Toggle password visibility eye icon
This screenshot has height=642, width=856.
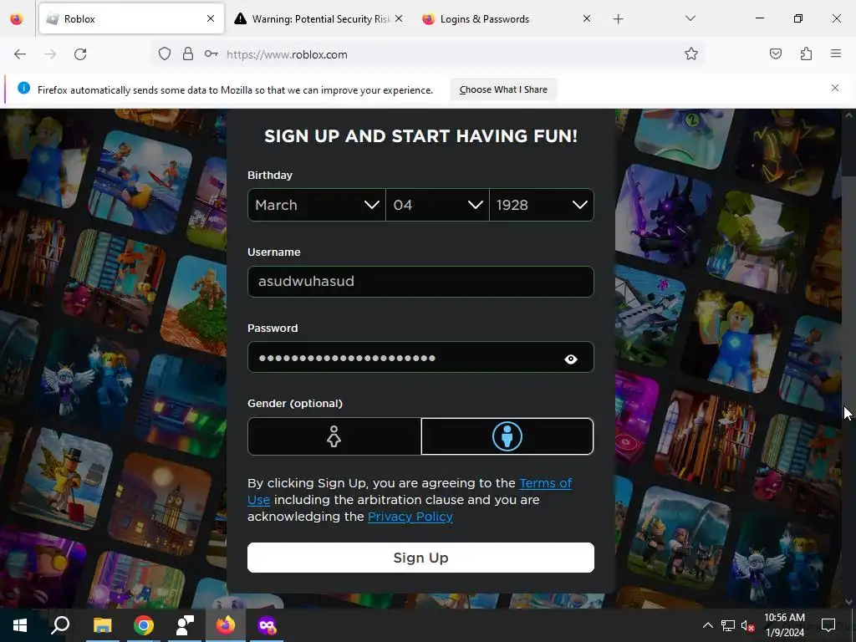coord(571,359)
